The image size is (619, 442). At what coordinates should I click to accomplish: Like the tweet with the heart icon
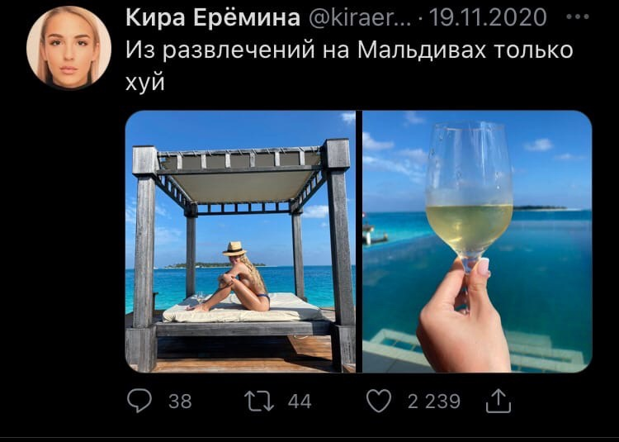[x=379, y=401]
